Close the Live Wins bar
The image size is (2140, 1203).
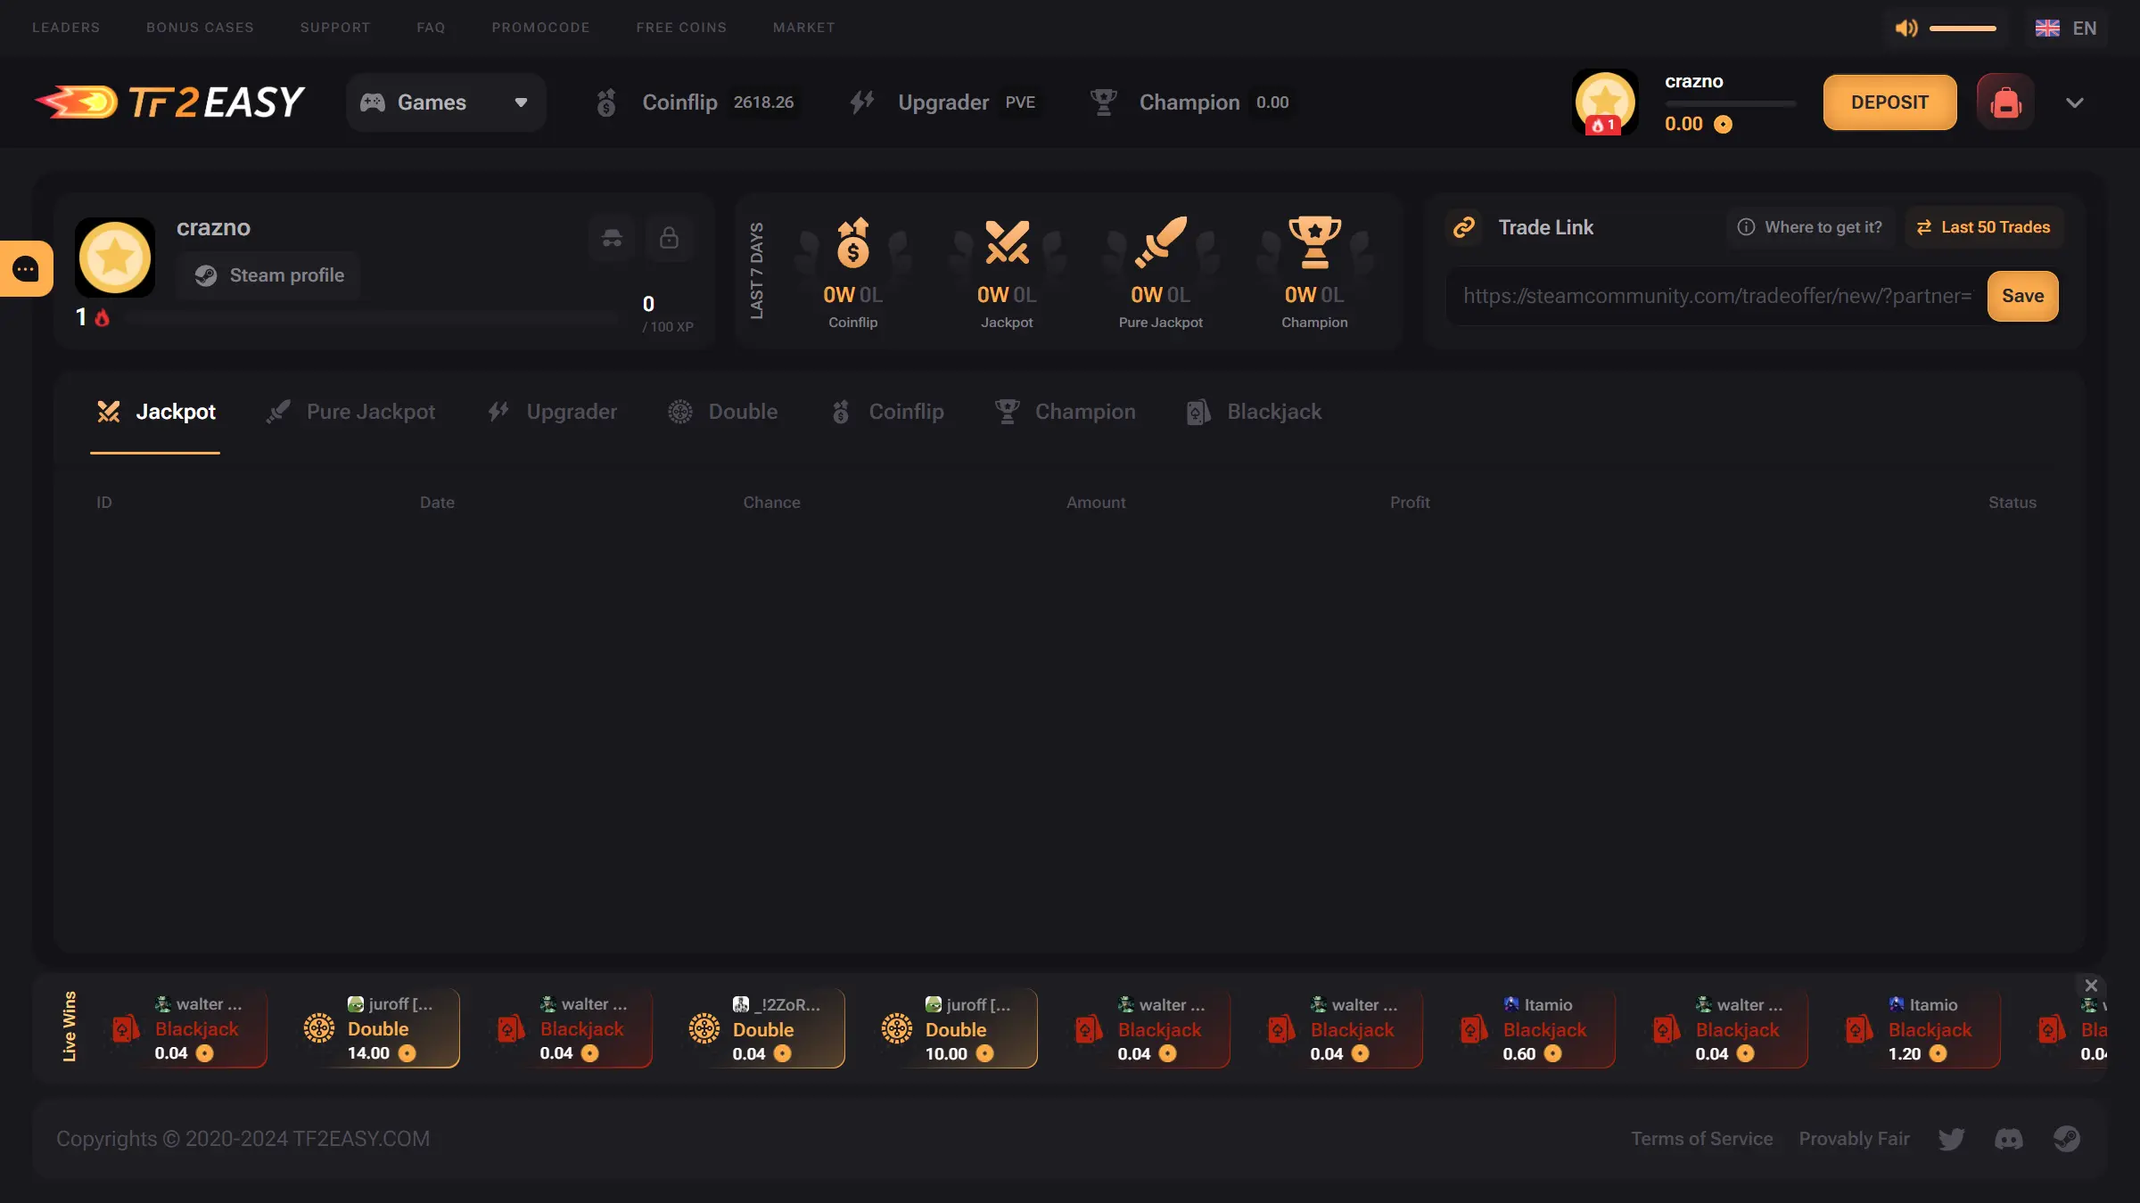tap(2091, 986)
